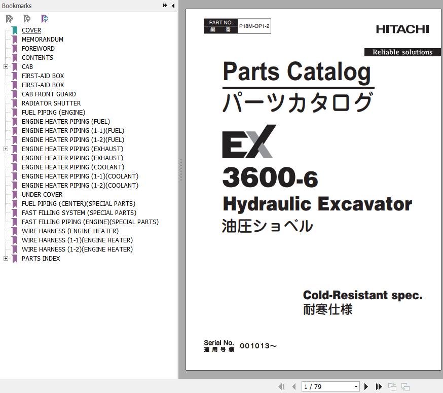Click the Hydraulic Excavator heading
Viewport: 443px width, 393px height.
tap(317, 204)
